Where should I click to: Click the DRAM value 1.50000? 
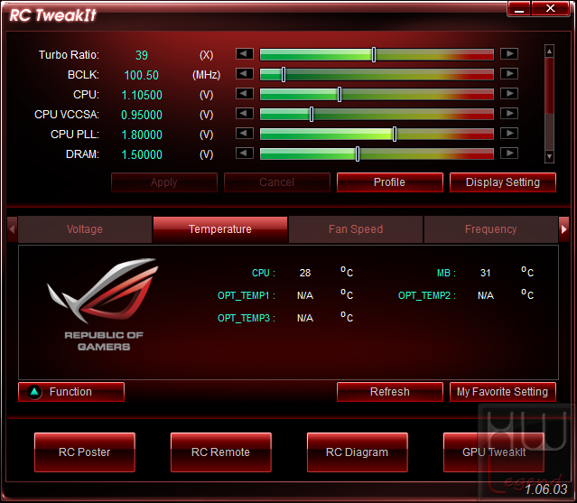click(x=142, y=154)
